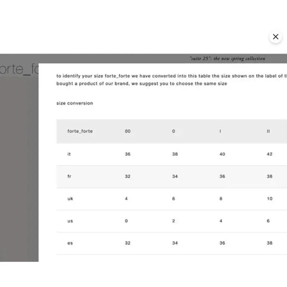
Task: Click the '6' cell in the uk row
Action: tap(174, 199)
